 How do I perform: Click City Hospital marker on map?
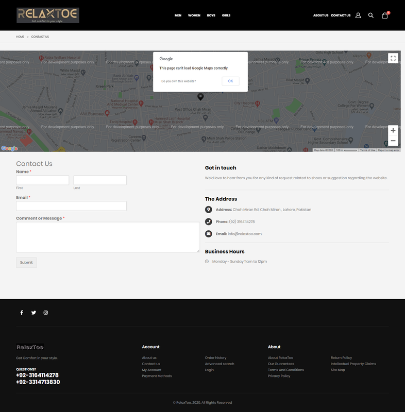pos(258,104)
